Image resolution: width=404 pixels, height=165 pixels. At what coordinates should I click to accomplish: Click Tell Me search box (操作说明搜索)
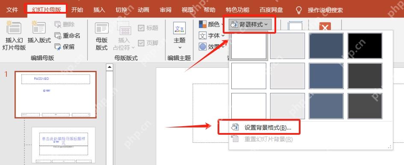coord(325,10)
